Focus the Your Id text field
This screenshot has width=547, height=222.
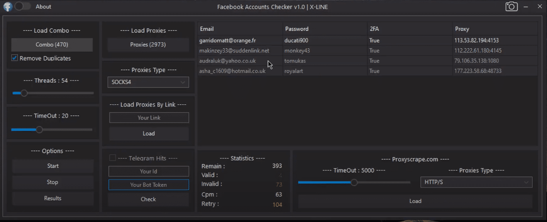149,171
